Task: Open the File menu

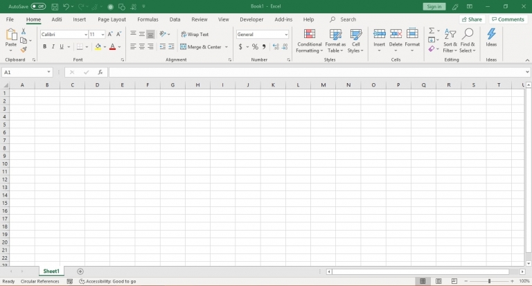Action: pos(10,19)
